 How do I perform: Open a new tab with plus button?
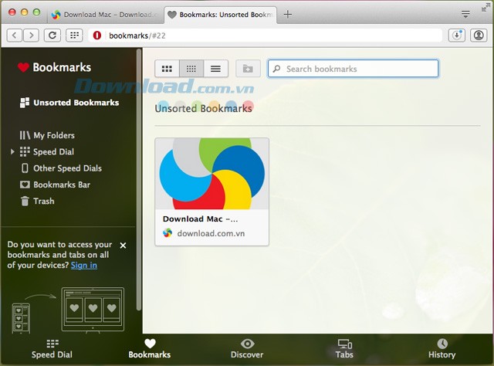click(x=288, y=14)
